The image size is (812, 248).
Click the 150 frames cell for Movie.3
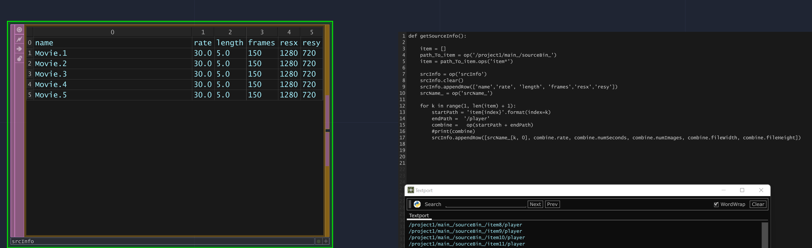coord(262,74)
